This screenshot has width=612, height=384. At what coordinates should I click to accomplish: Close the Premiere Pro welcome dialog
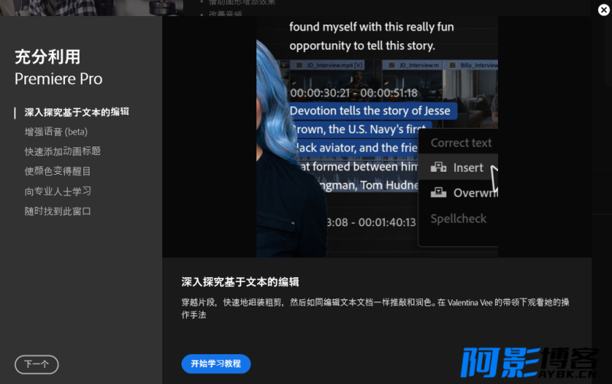click(604, 10)
